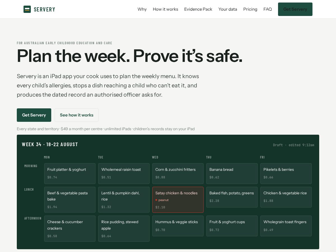Screen dimensions: 336x252
Task: Open the Why nav link
Action: (142, 9)
